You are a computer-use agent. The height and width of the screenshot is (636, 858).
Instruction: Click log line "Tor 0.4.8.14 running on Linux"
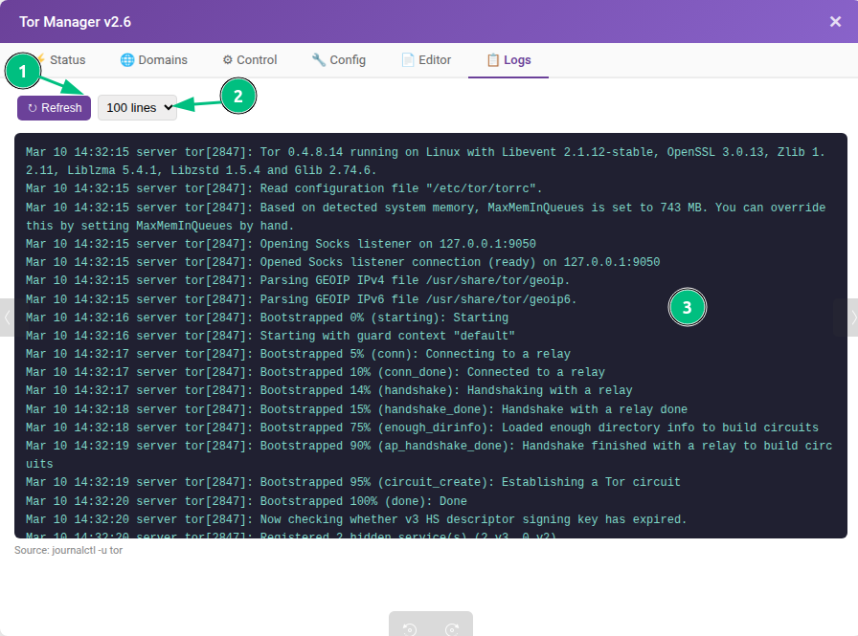tap(425, 162)
